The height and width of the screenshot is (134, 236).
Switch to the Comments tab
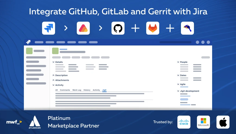pos(65,90)
